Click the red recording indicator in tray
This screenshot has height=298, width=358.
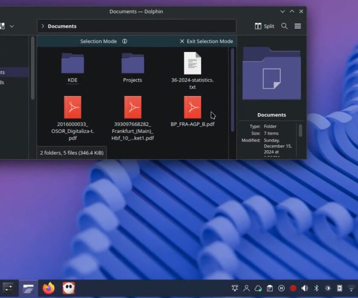[293, 288]
